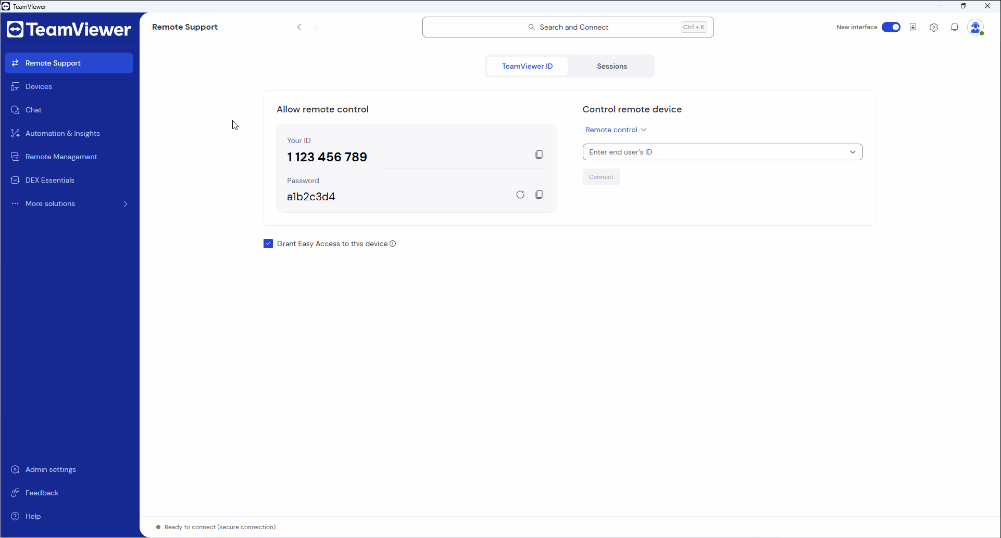Expand the end user's ID dropdown

(x=853, y=152)
